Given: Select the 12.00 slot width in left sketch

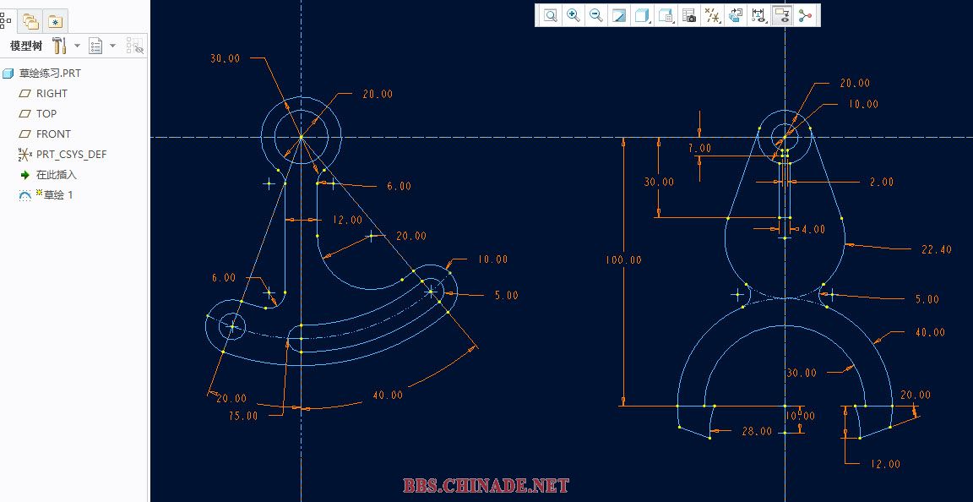Looking at the screenshot, I should coord(347,220).
